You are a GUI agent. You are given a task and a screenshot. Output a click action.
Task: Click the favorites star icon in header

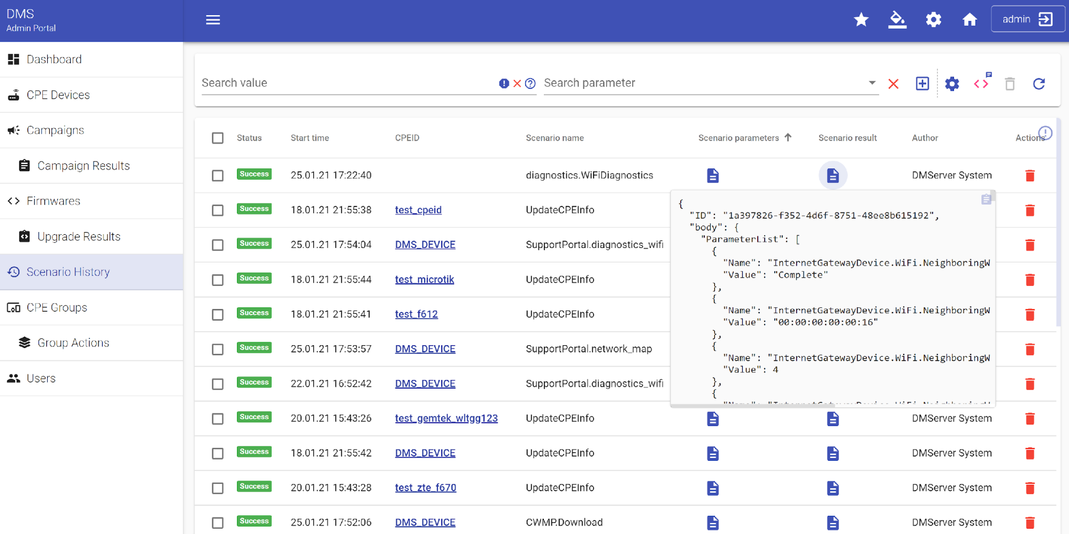[861, 20]
